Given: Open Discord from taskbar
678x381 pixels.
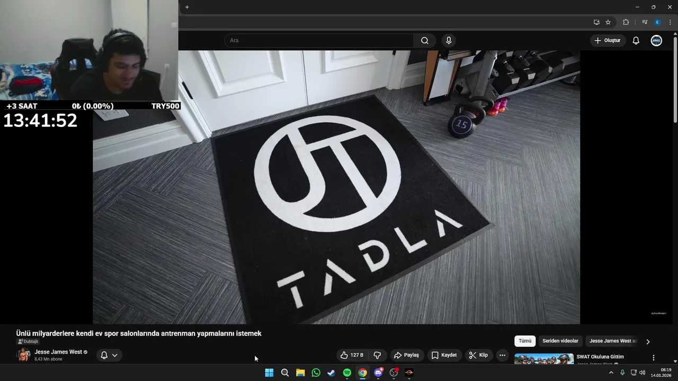Looking at the screenshot, I should coord(378,373).
